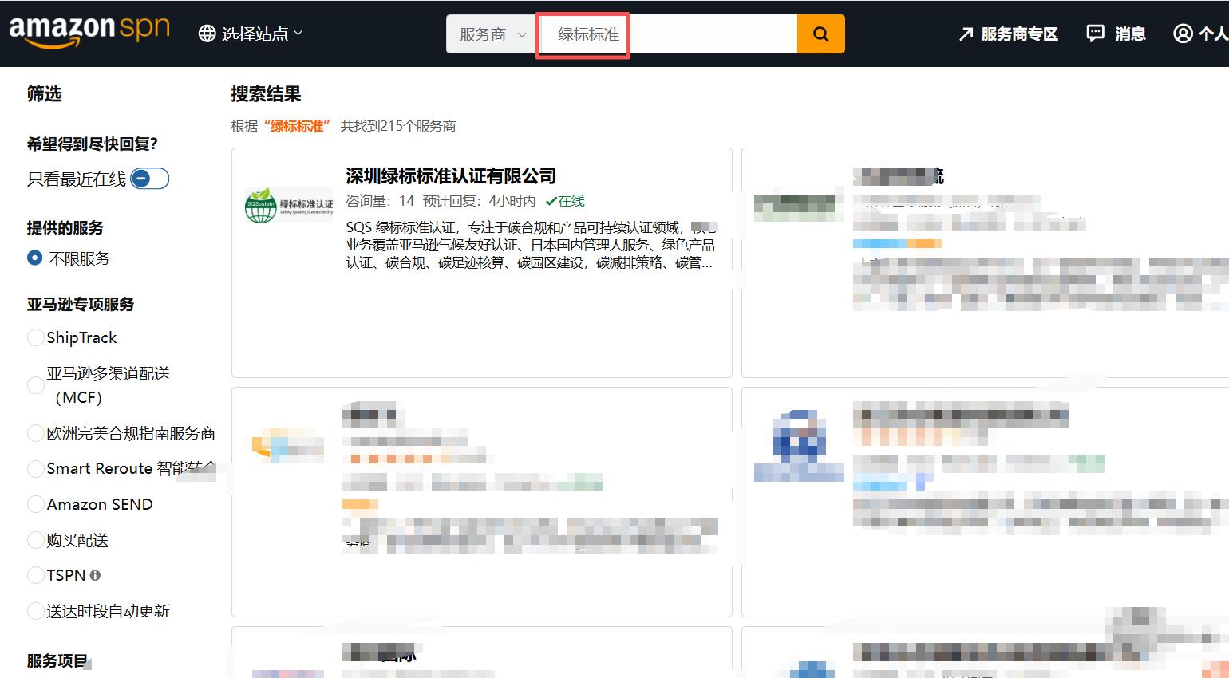Open the 消息 menu item

tap(1129, 34)
